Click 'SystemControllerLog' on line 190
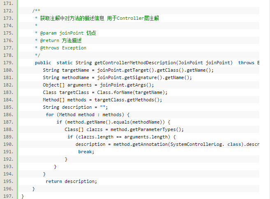This screenshot has width=270, height=199. pos(196,145)
